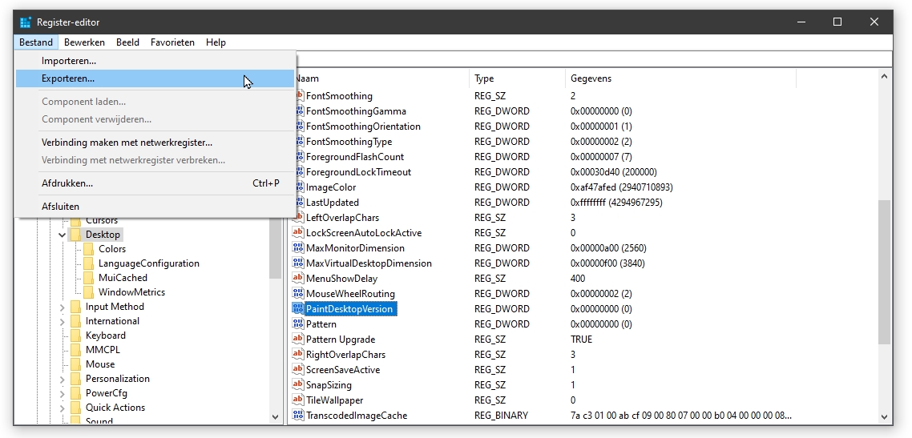Click the values list scroll-down arrow
This screenshot has height=438, width=912.
point(884,416)
